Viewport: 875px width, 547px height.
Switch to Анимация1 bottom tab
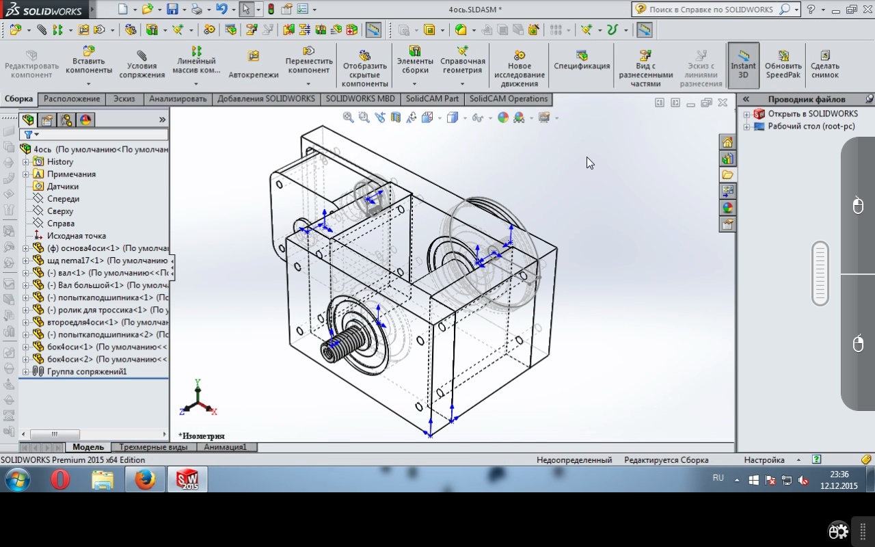226,447
